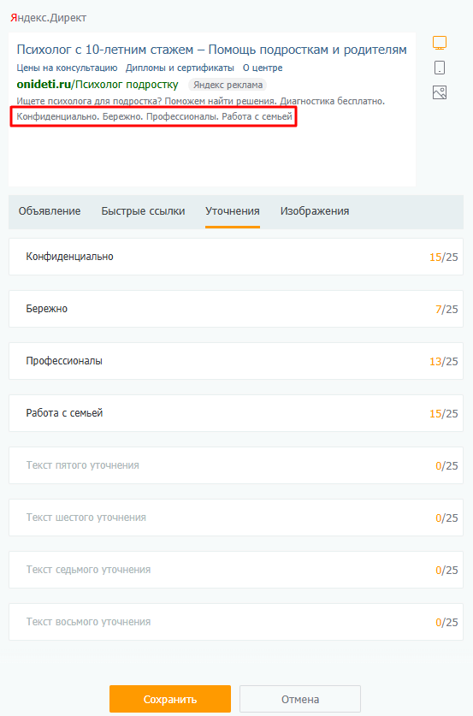Focus the seventh callout text field

236,570
